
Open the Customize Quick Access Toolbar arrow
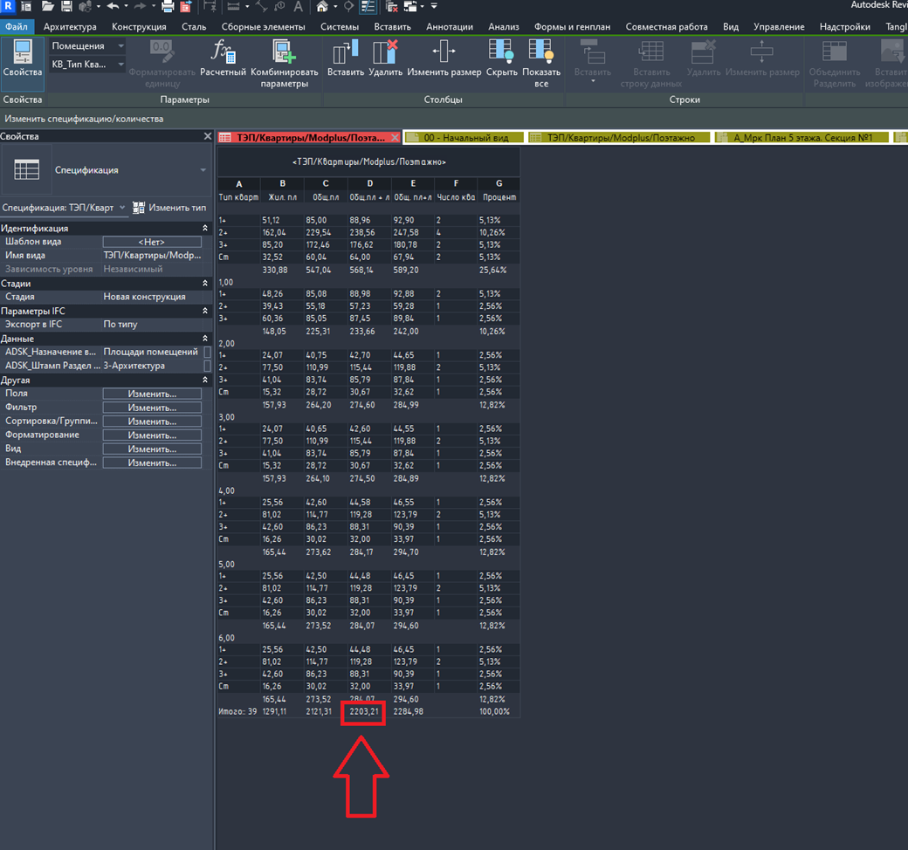(434, 7)
